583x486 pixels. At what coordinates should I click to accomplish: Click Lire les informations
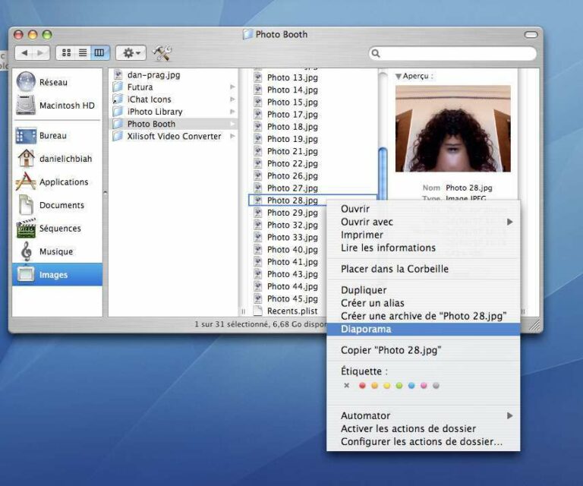click(x=388, y=248)
